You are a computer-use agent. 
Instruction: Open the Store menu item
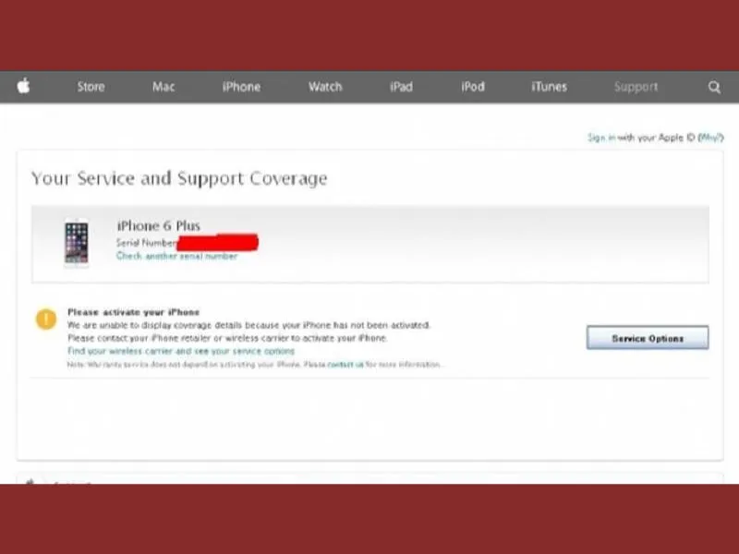[91, 87]
